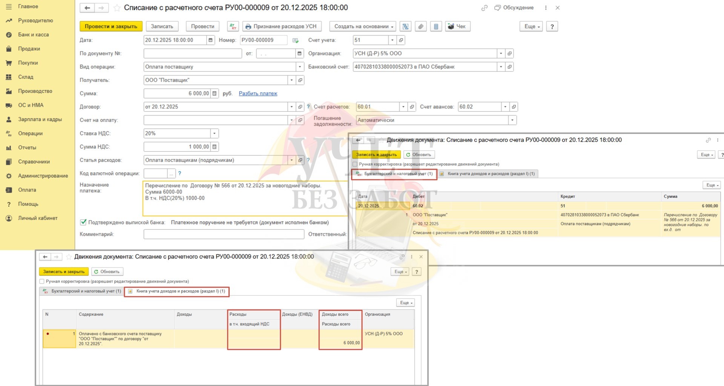This screenshot has height=386, width=724.
Task: Click the Провести и закрыть button
Action: [x=111, y=26]
